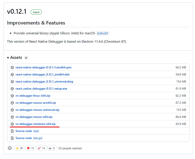Click the 86.4 MB file size

tap(181, 117)
